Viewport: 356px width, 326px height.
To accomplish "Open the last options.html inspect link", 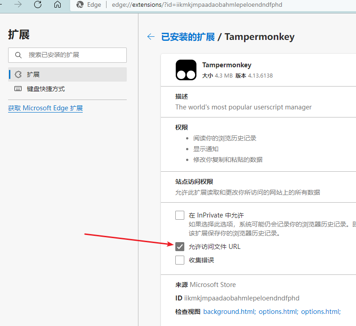I will tap(321, 312).
